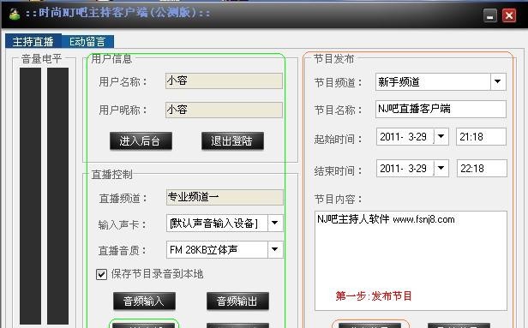Click the 结束时间 time field 22:18
The height and width of the screenshot is (328, 528).
(x=482, y=168)
